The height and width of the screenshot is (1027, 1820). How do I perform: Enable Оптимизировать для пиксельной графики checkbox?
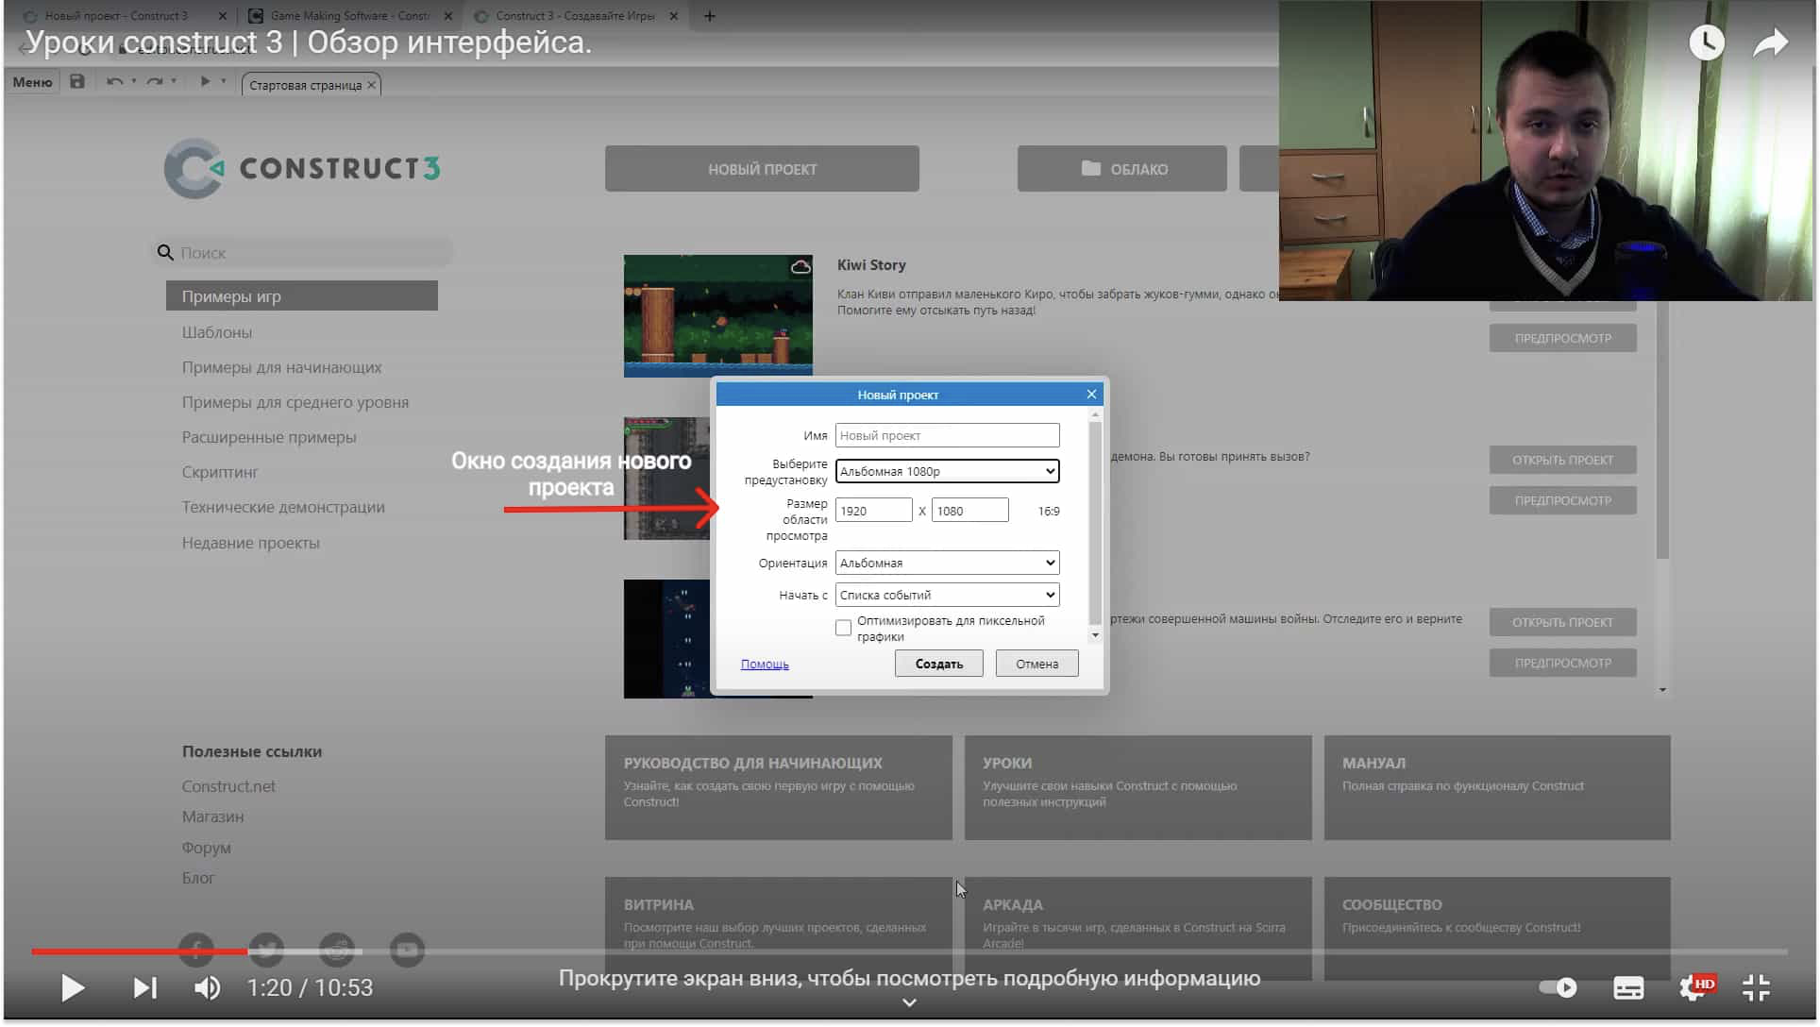coord(844,629)
